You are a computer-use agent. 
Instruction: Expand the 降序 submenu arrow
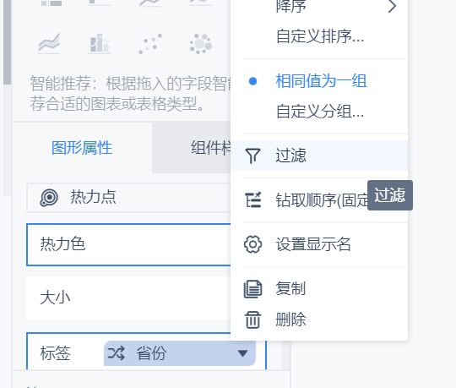(x=392, y=7)
